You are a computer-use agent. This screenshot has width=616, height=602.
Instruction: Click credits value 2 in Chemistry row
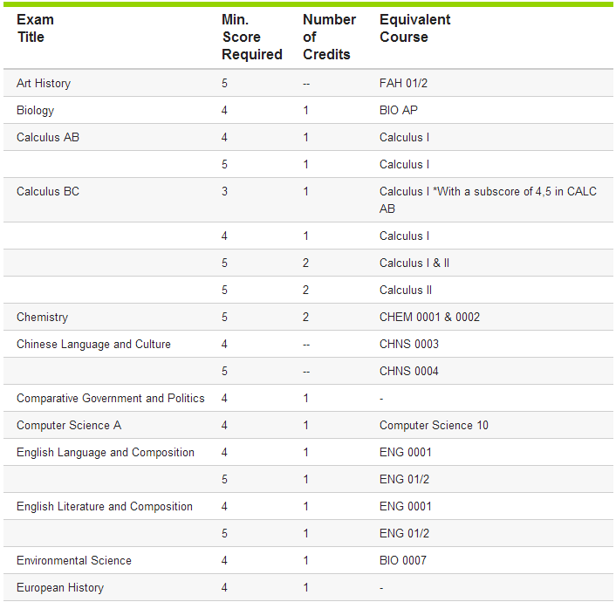click(x=305, y=317)
